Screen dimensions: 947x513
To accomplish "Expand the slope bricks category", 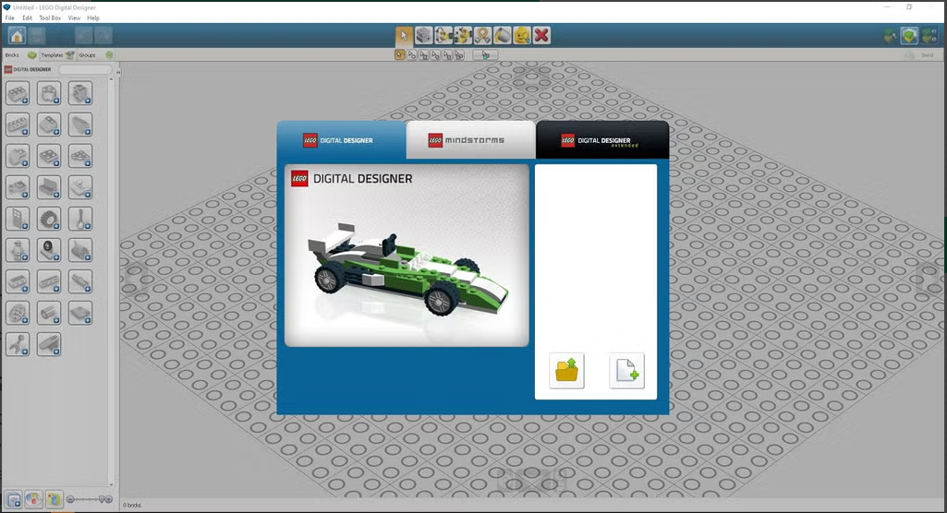I will pos(49,125).
